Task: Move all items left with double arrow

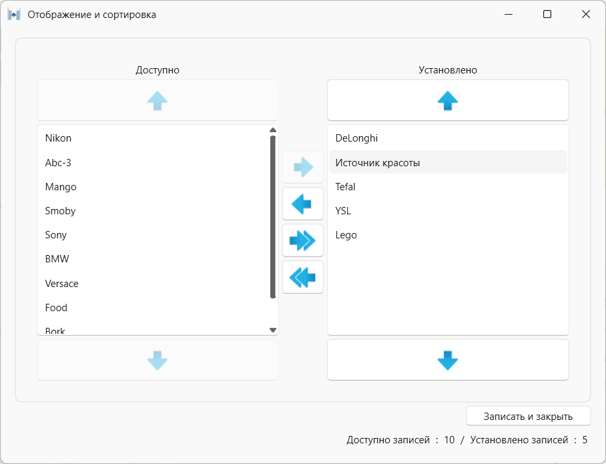Action: (302, 277)
